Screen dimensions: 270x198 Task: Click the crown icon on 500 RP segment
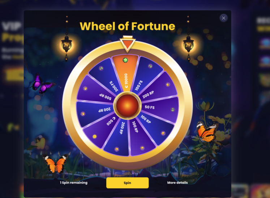(85, 88)
